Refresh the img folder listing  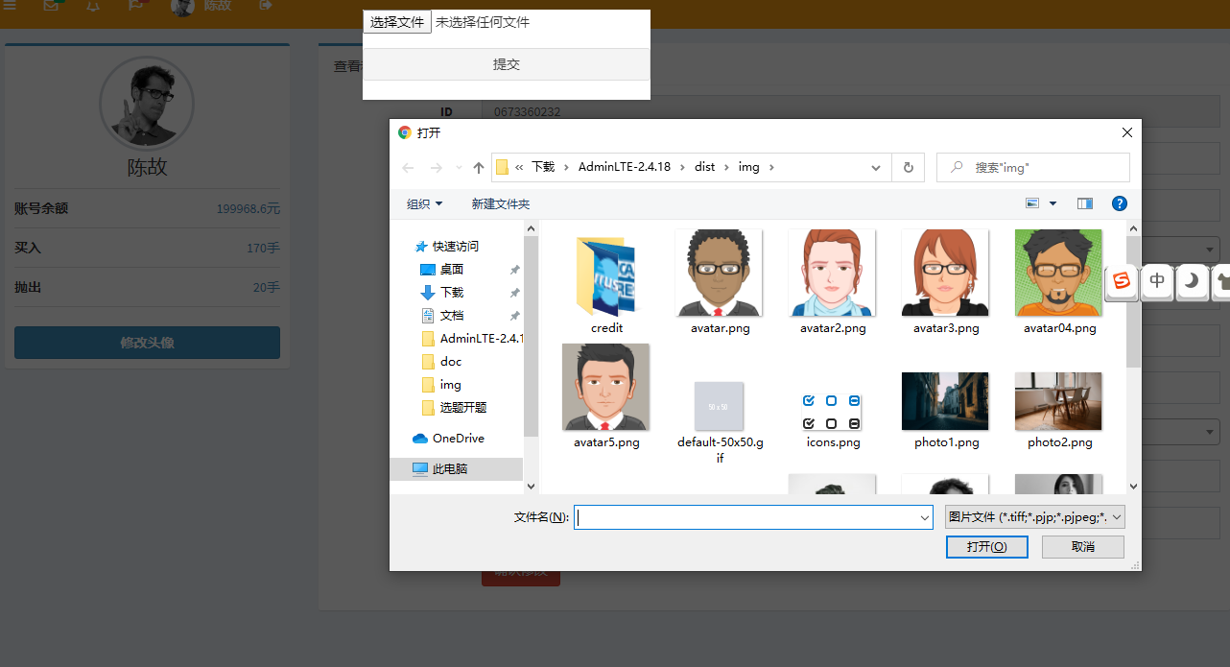click(908, 167)
